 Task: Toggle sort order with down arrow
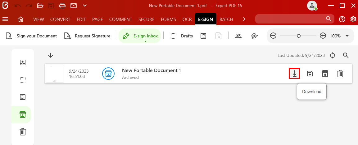[x=51, y=55]
